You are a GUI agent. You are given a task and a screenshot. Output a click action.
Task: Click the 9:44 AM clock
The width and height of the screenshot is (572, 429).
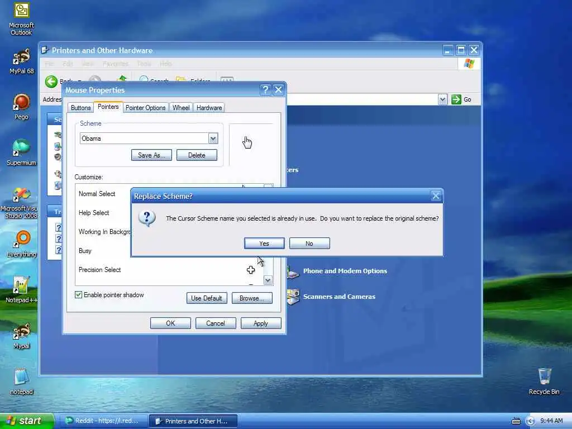(551, 421)
